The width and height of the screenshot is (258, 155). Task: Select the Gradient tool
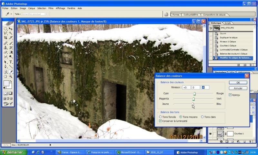[x=11, y=52]
